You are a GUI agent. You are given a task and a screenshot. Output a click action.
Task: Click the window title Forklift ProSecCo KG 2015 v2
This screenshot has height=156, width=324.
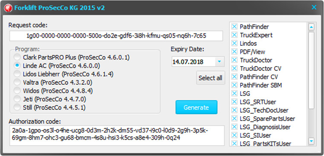click(60, 8)
